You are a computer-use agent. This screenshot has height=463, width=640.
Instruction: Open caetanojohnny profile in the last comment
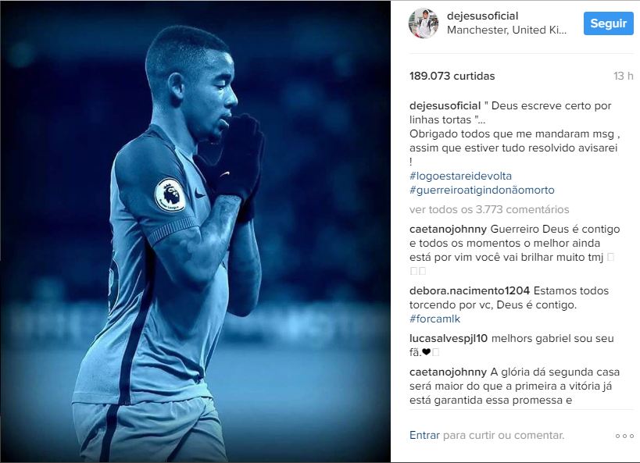coord(449,372)
